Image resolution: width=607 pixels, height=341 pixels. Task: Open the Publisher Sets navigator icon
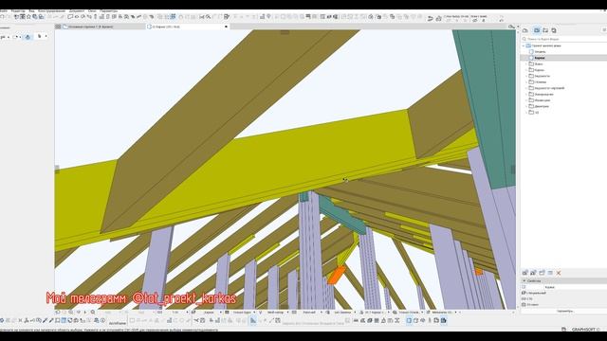[x=554, y=30]
